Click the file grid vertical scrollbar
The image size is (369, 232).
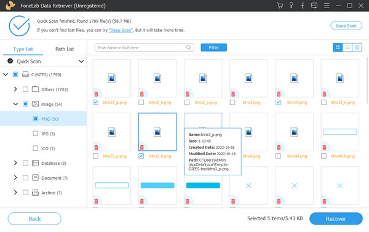tap(367, 80)
